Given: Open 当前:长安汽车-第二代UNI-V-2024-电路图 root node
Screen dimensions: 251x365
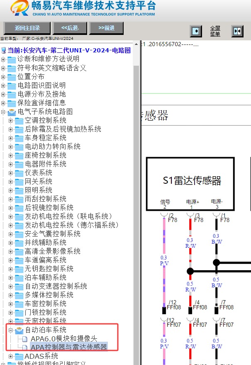Looking at the screenshot, I should coord(69,50).
